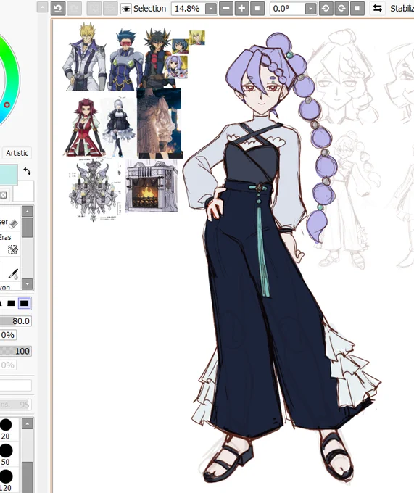Viewport: 414px width, 493px height.
Task: Adjust the brush size 80.0 slider
Action: coord(15,321)
